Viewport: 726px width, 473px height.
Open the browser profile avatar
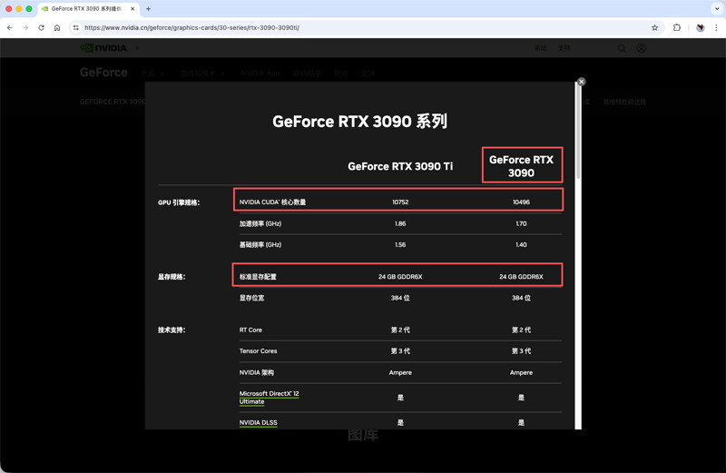[700, 28]
